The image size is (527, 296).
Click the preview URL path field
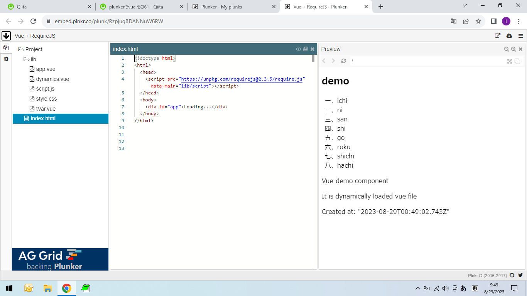tap(427, 61)
